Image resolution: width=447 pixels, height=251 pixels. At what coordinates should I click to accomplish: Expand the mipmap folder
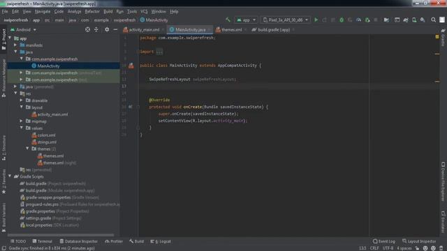click(x=22, y=121)
